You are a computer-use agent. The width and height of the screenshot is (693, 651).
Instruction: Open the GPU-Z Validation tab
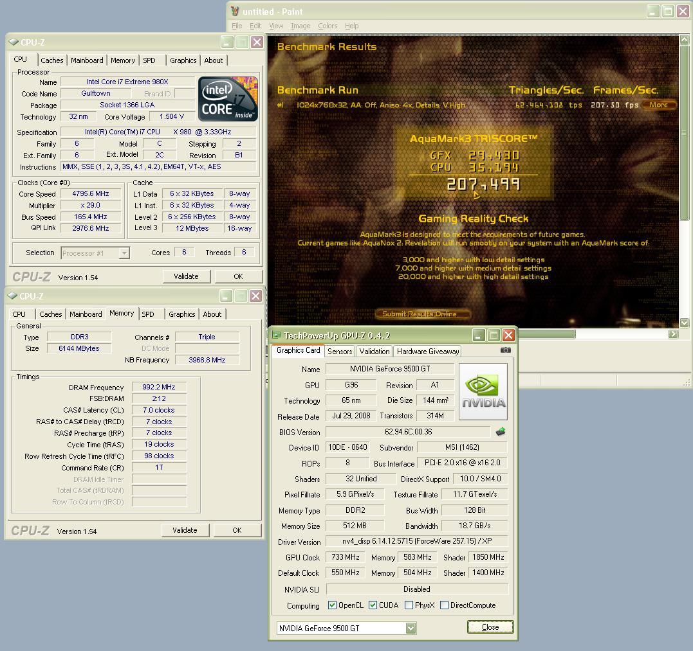pyautogui.click(x=374, y=352)
